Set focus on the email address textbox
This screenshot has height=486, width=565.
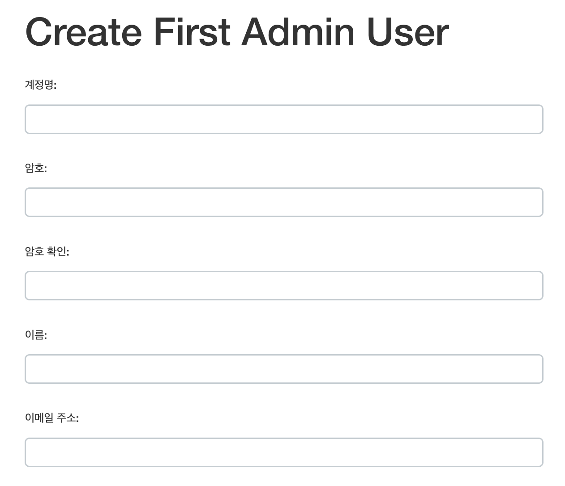click(284, 452)
